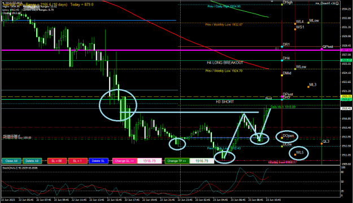
Task: Click the chart shift triangle marker at top
Action: tap(272, 1)
